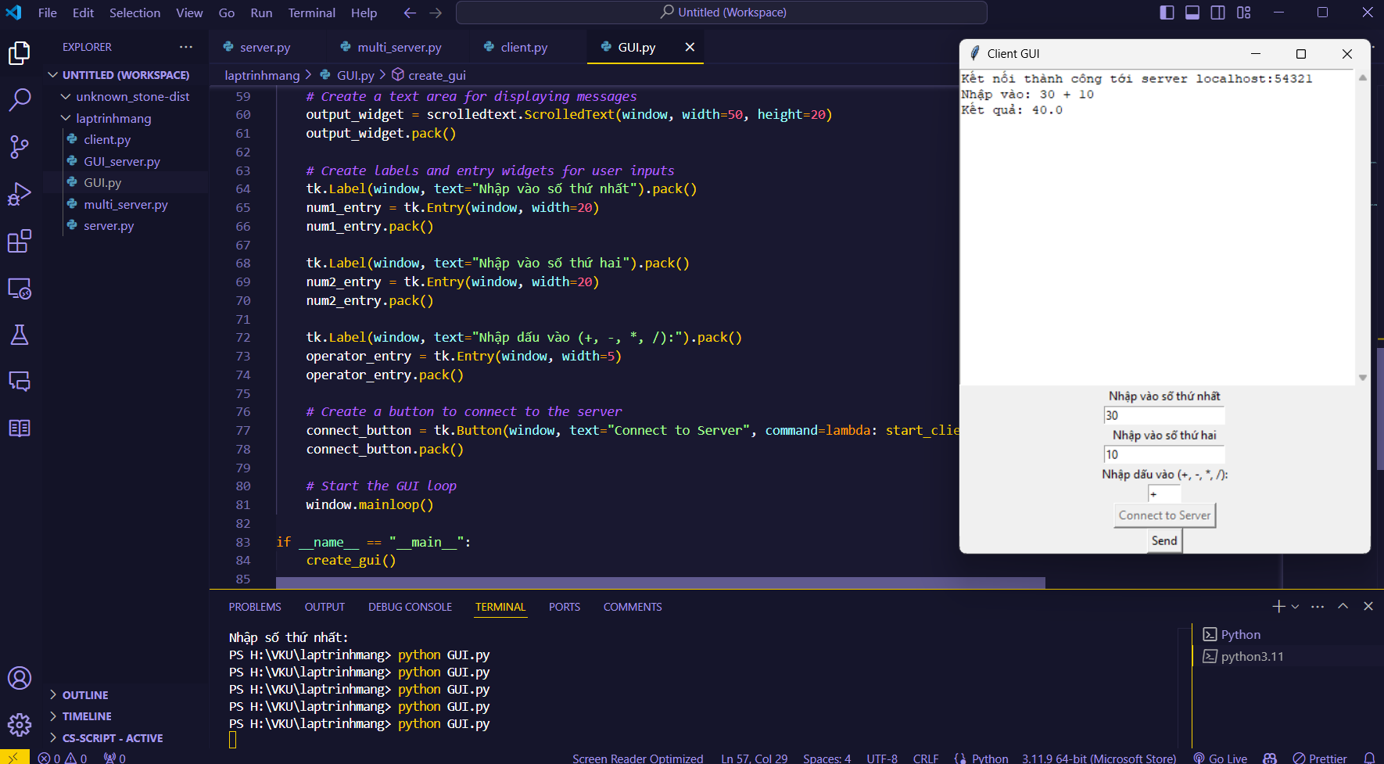The width and height of the screenshot is (1384, 764).
Task: Open the launch profile dropdown arrow
Action: 1296,606
